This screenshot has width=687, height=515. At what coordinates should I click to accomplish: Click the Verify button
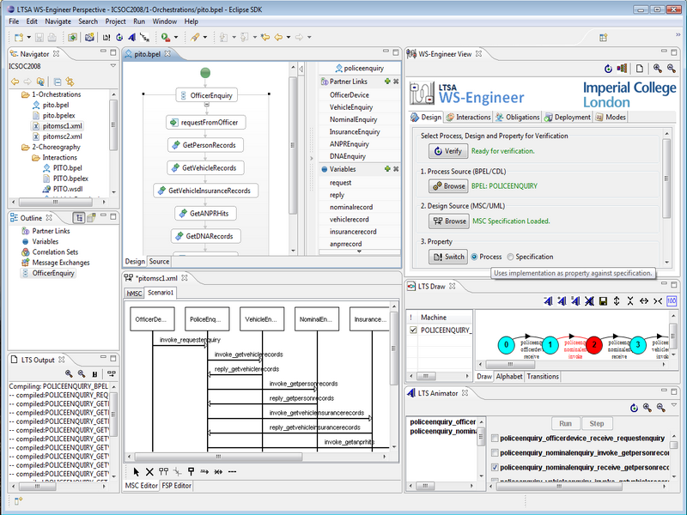(447, 151)
